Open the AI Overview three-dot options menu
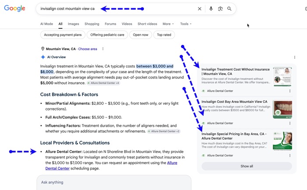 294,57
